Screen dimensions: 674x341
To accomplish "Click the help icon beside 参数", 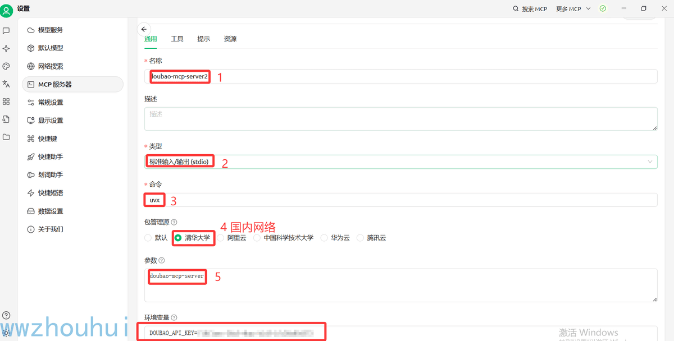I will pyautogui.click(x=162, y=260).
